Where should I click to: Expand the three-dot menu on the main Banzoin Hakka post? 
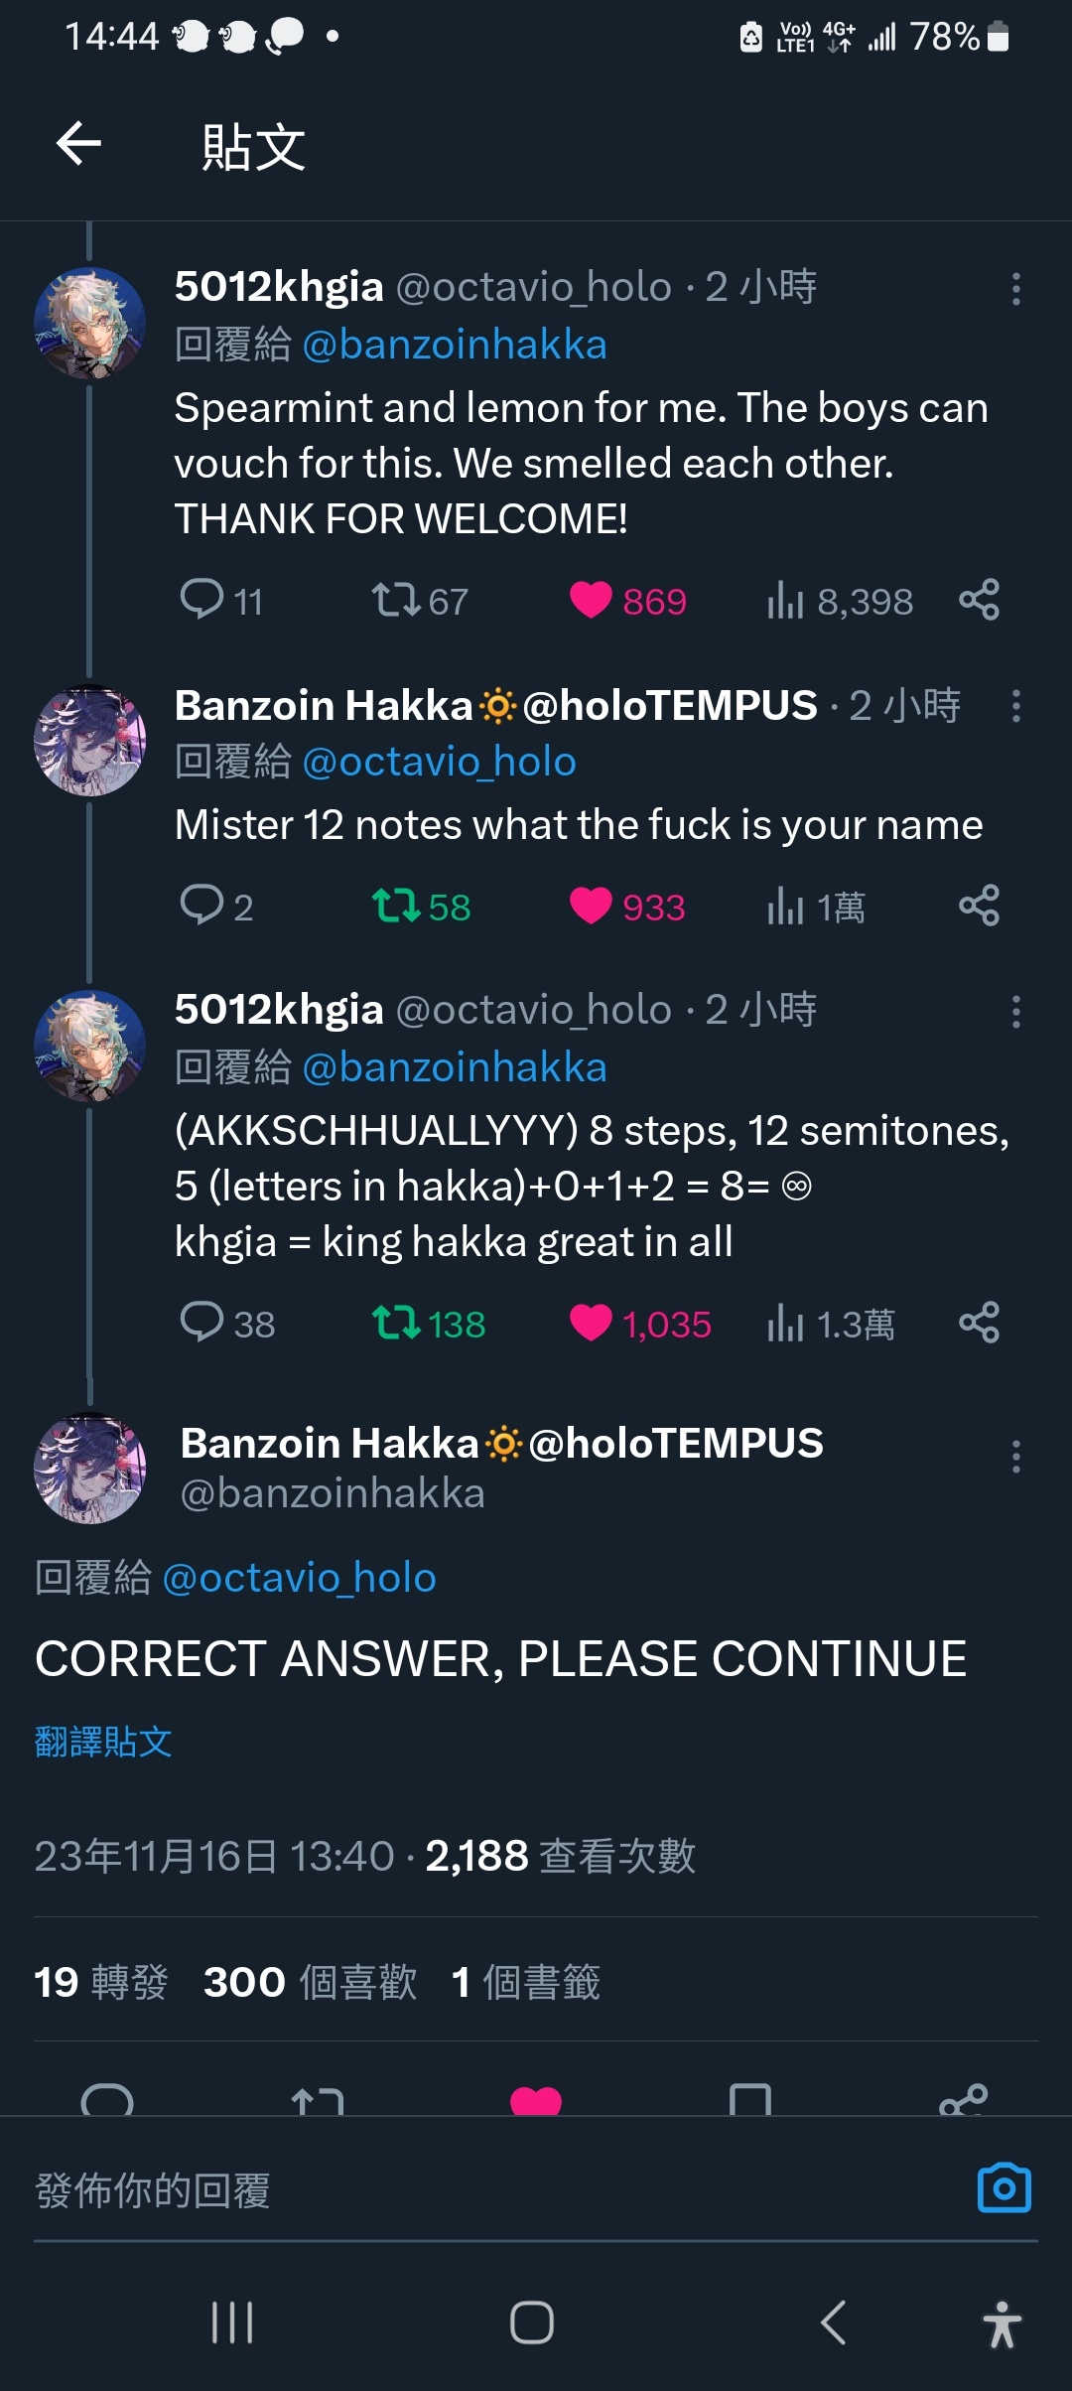coord(1015,1457)
